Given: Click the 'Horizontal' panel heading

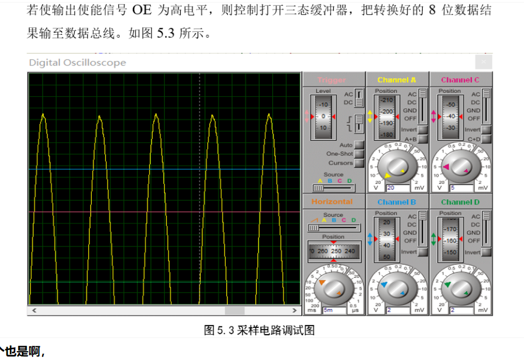Looking at the screenshot, I should [332, 202].
